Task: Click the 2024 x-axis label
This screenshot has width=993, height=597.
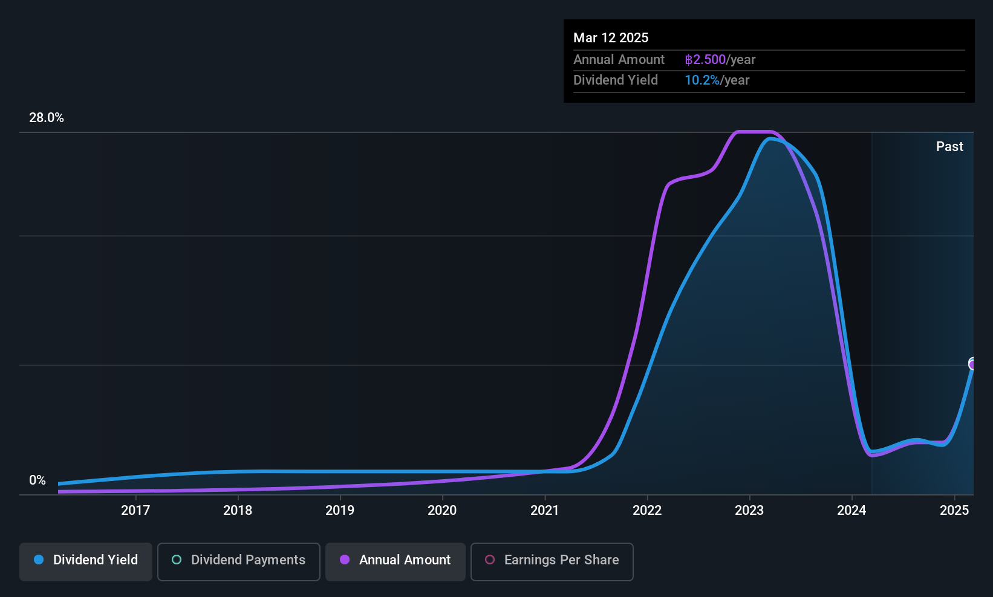Action: 851,511
